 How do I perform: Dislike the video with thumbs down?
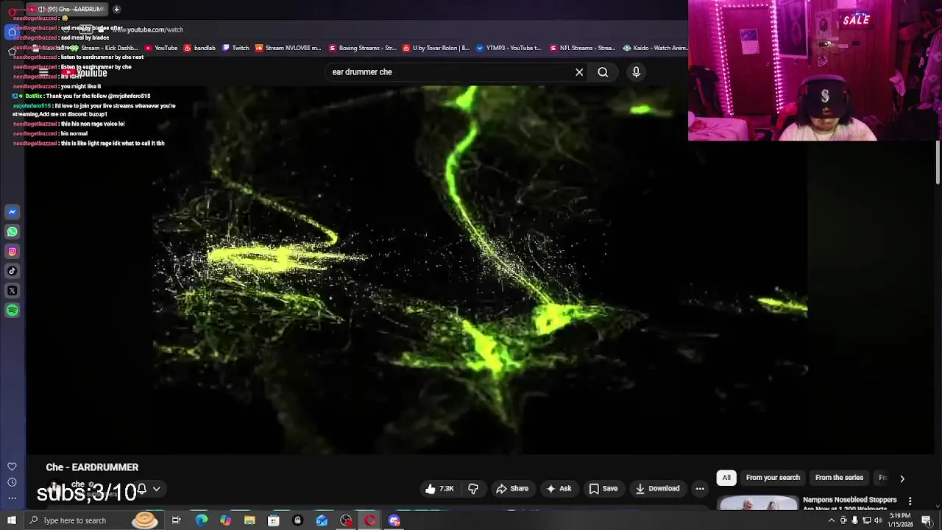pyautogui.click(x=473, y=489)
